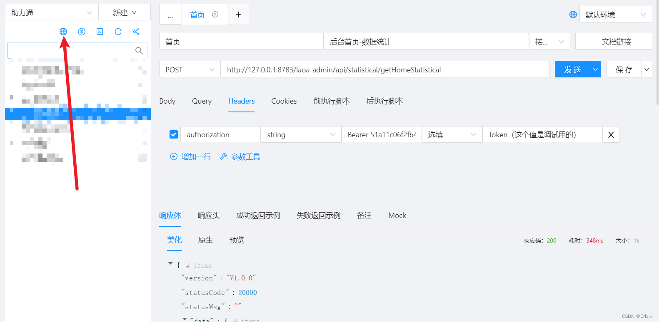This screenshot has height=322, width=659.
Task: Click the 200 response code value
Action: pos(552,240)
